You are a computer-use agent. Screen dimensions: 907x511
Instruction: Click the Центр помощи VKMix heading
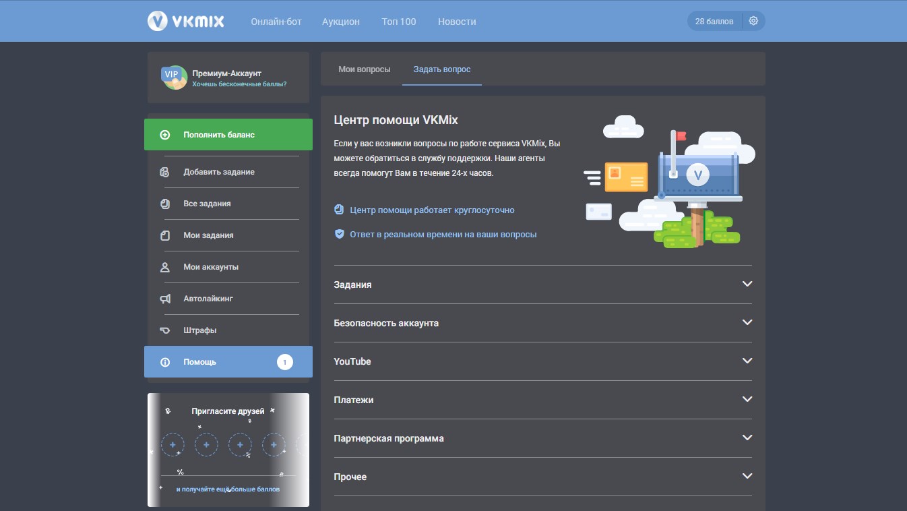[396, 120]
